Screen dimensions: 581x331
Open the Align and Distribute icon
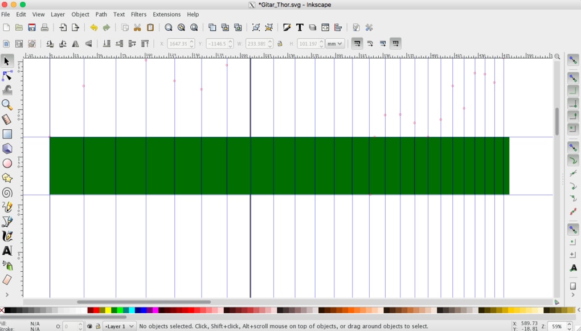tap(338, 27)
